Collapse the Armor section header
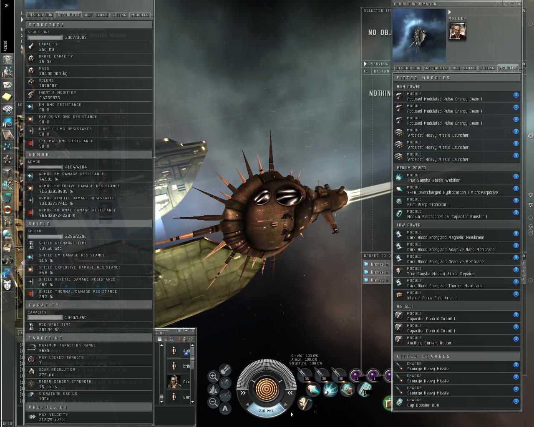The width and height of the screenshot is (534, 427). [x=89, y=155]
